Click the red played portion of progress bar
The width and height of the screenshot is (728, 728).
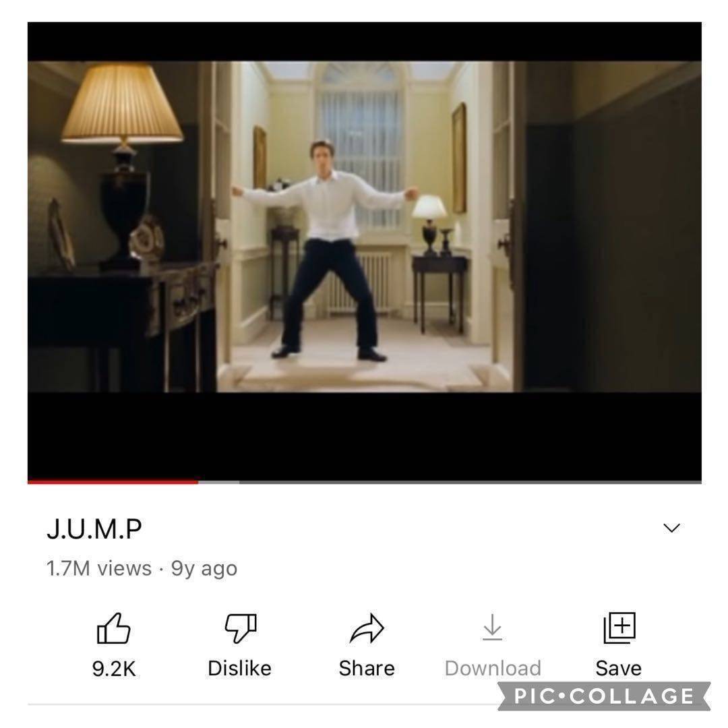(113, 482)
